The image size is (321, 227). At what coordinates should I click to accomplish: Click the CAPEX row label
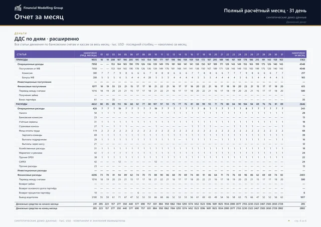coord(22,162)
